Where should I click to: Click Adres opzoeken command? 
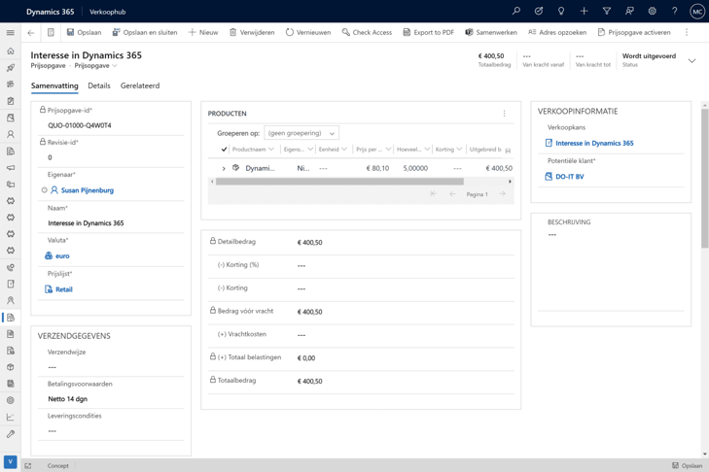click(x=557, y=32)
